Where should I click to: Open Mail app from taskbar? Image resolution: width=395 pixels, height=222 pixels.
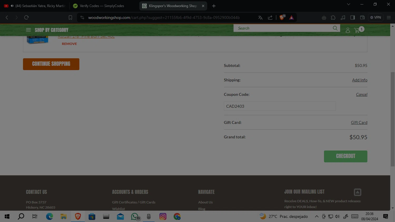click(x=120, y=216)
